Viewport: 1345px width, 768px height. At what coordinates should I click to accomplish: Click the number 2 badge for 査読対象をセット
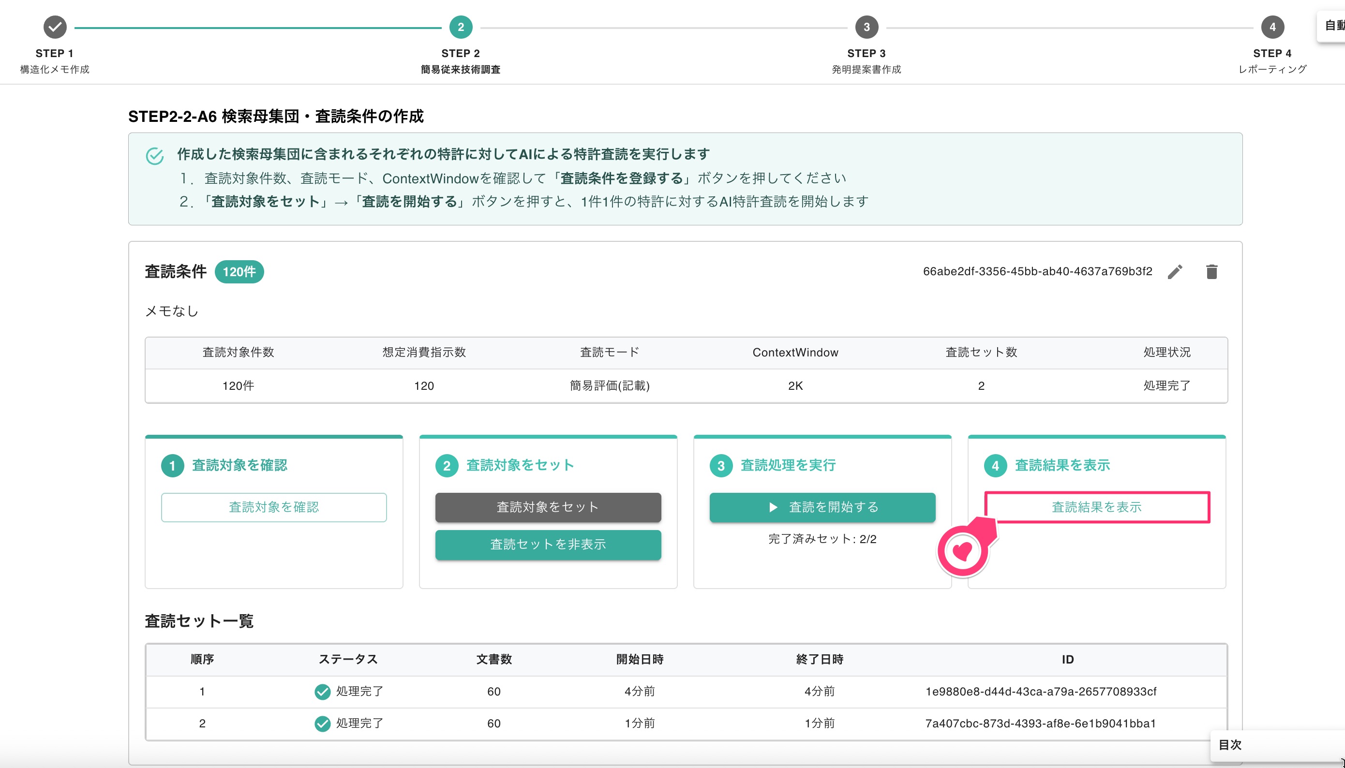447,466
